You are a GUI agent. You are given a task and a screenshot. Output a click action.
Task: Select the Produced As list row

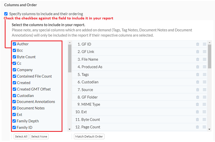tap(134, 67)
